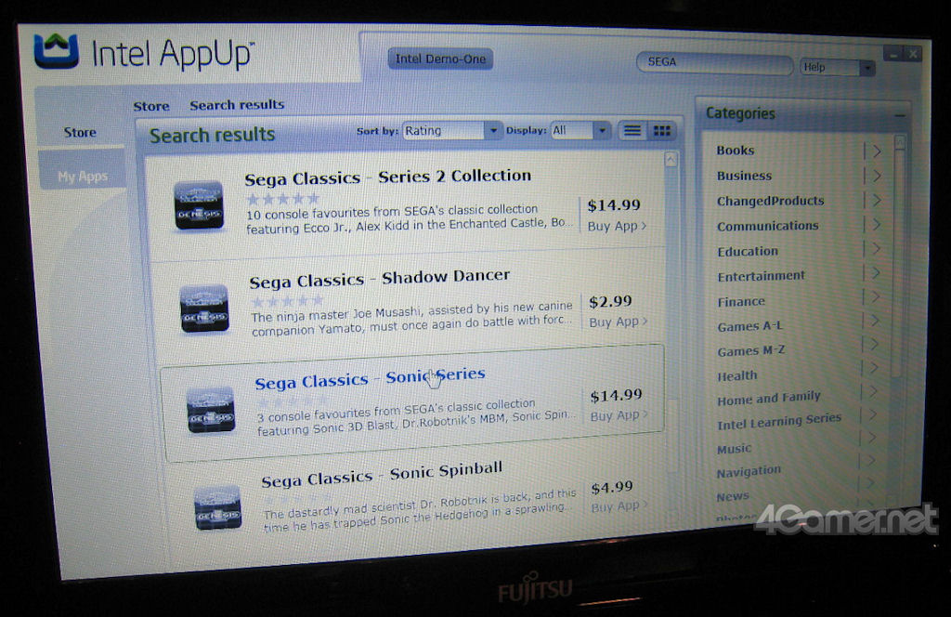Open Sega Classics Series 2 Collection thumbnail
Screen dimensions: 951x617
click(199, 205)
